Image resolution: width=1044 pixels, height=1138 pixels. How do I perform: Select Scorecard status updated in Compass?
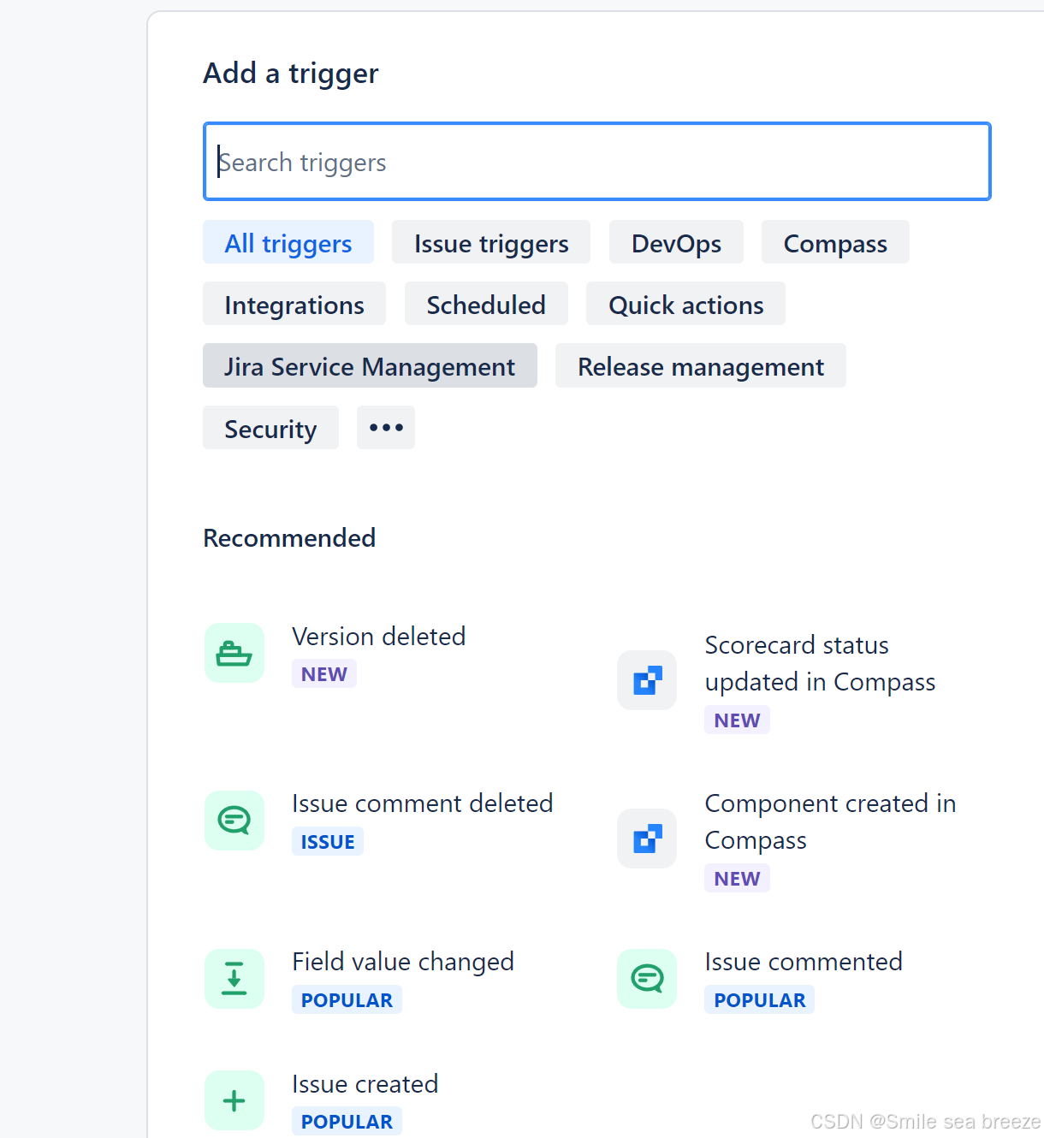coord(820,663)
